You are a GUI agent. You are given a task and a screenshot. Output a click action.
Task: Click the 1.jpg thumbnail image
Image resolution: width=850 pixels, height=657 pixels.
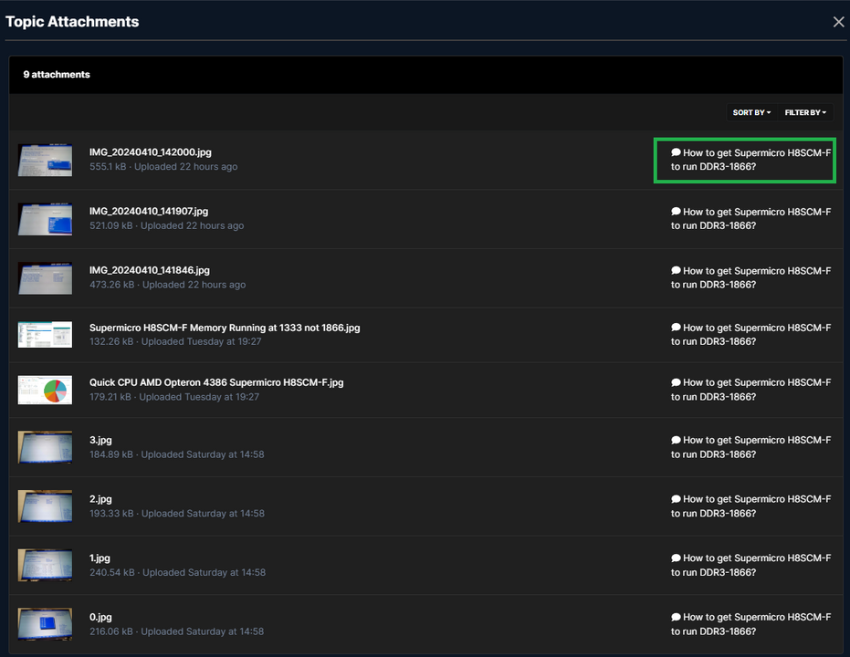45,565
